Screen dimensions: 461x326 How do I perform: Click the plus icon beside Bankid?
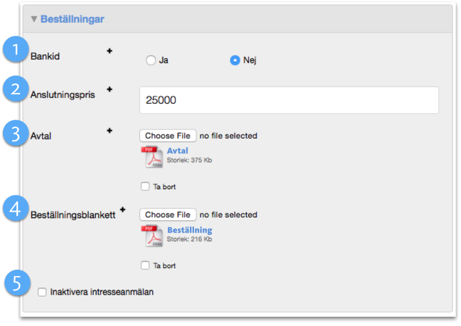click(x=110, y=51)
